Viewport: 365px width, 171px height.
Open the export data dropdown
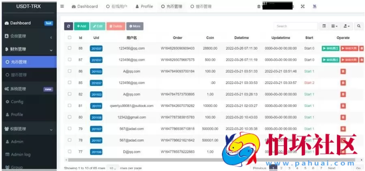coord(347,26)
